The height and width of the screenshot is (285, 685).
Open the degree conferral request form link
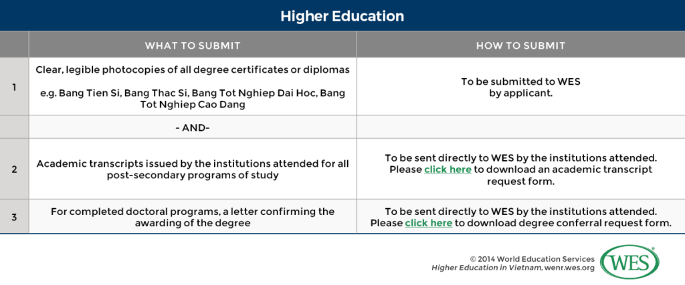[428, 223]
